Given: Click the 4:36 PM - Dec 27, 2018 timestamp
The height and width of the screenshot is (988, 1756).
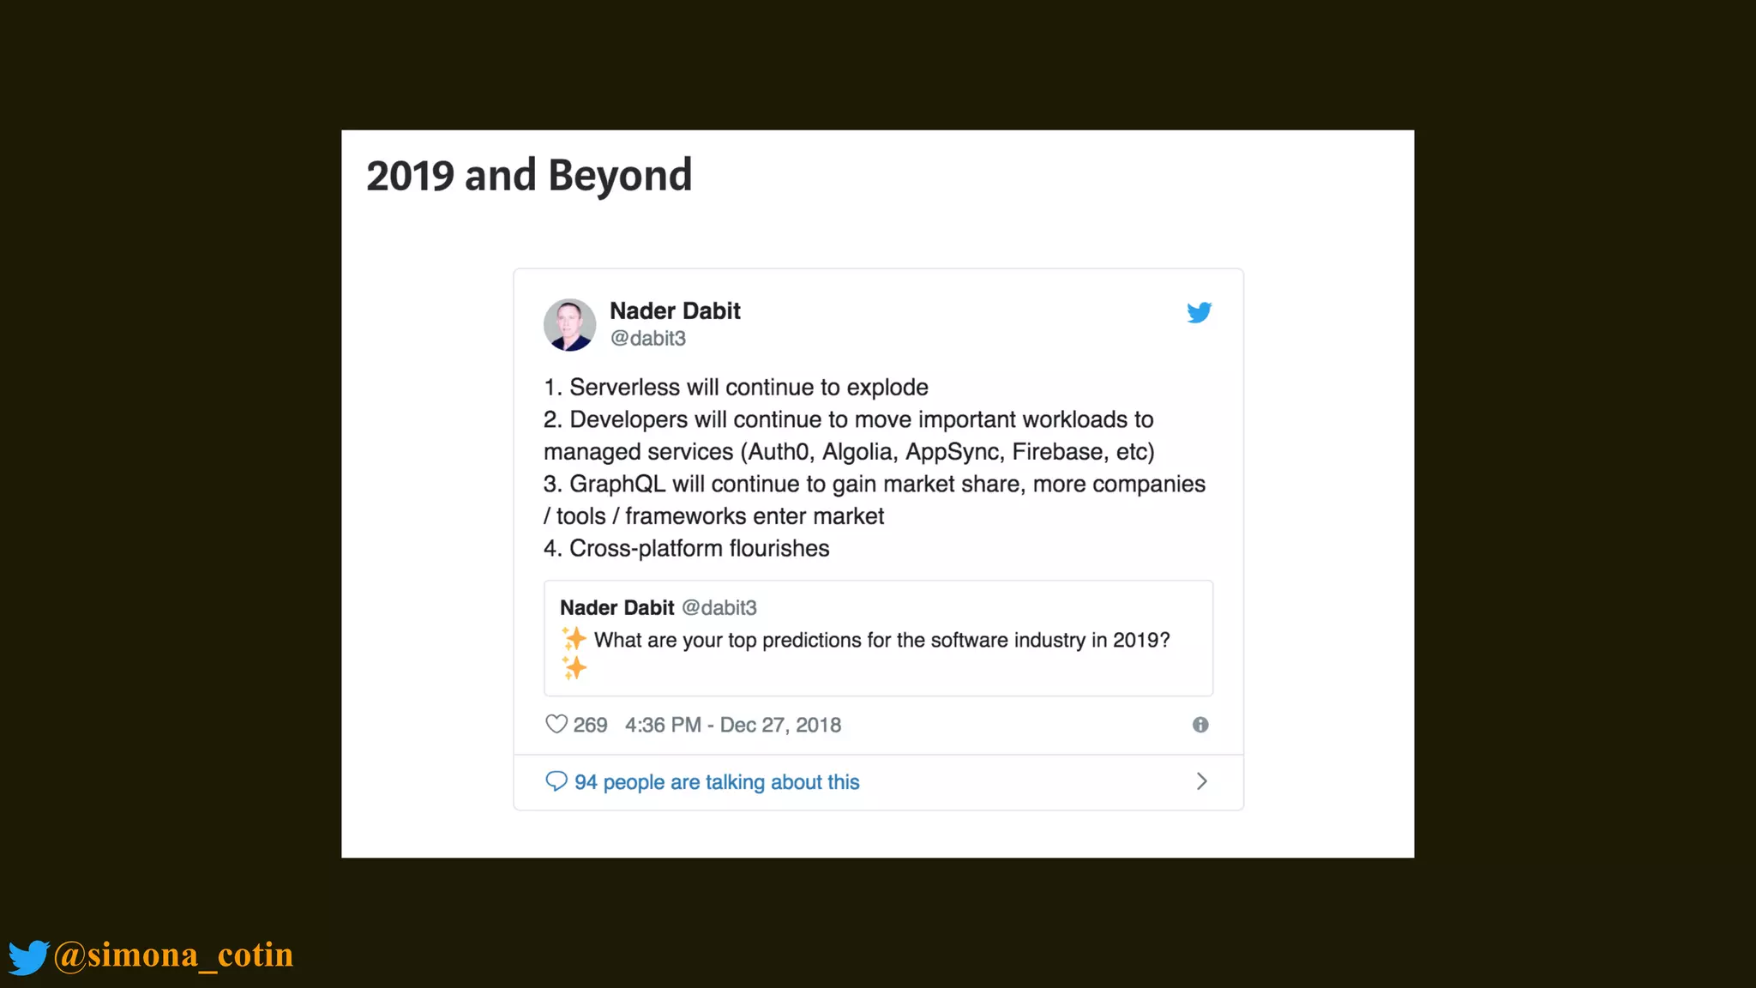Looking at the screenshot, I should click(733, 725).
